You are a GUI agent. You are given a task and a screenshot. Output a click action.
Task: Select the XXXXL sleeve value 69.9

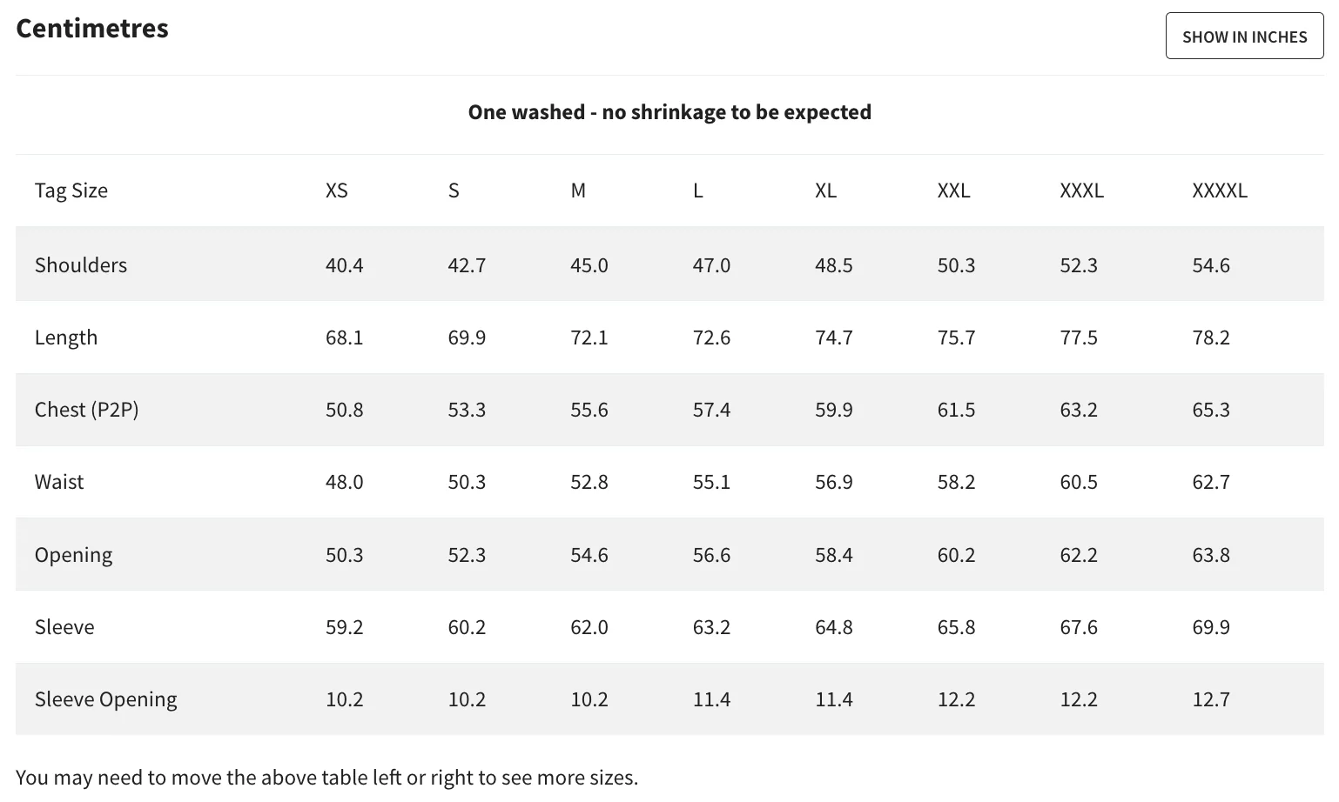(x=1211, y=627)
